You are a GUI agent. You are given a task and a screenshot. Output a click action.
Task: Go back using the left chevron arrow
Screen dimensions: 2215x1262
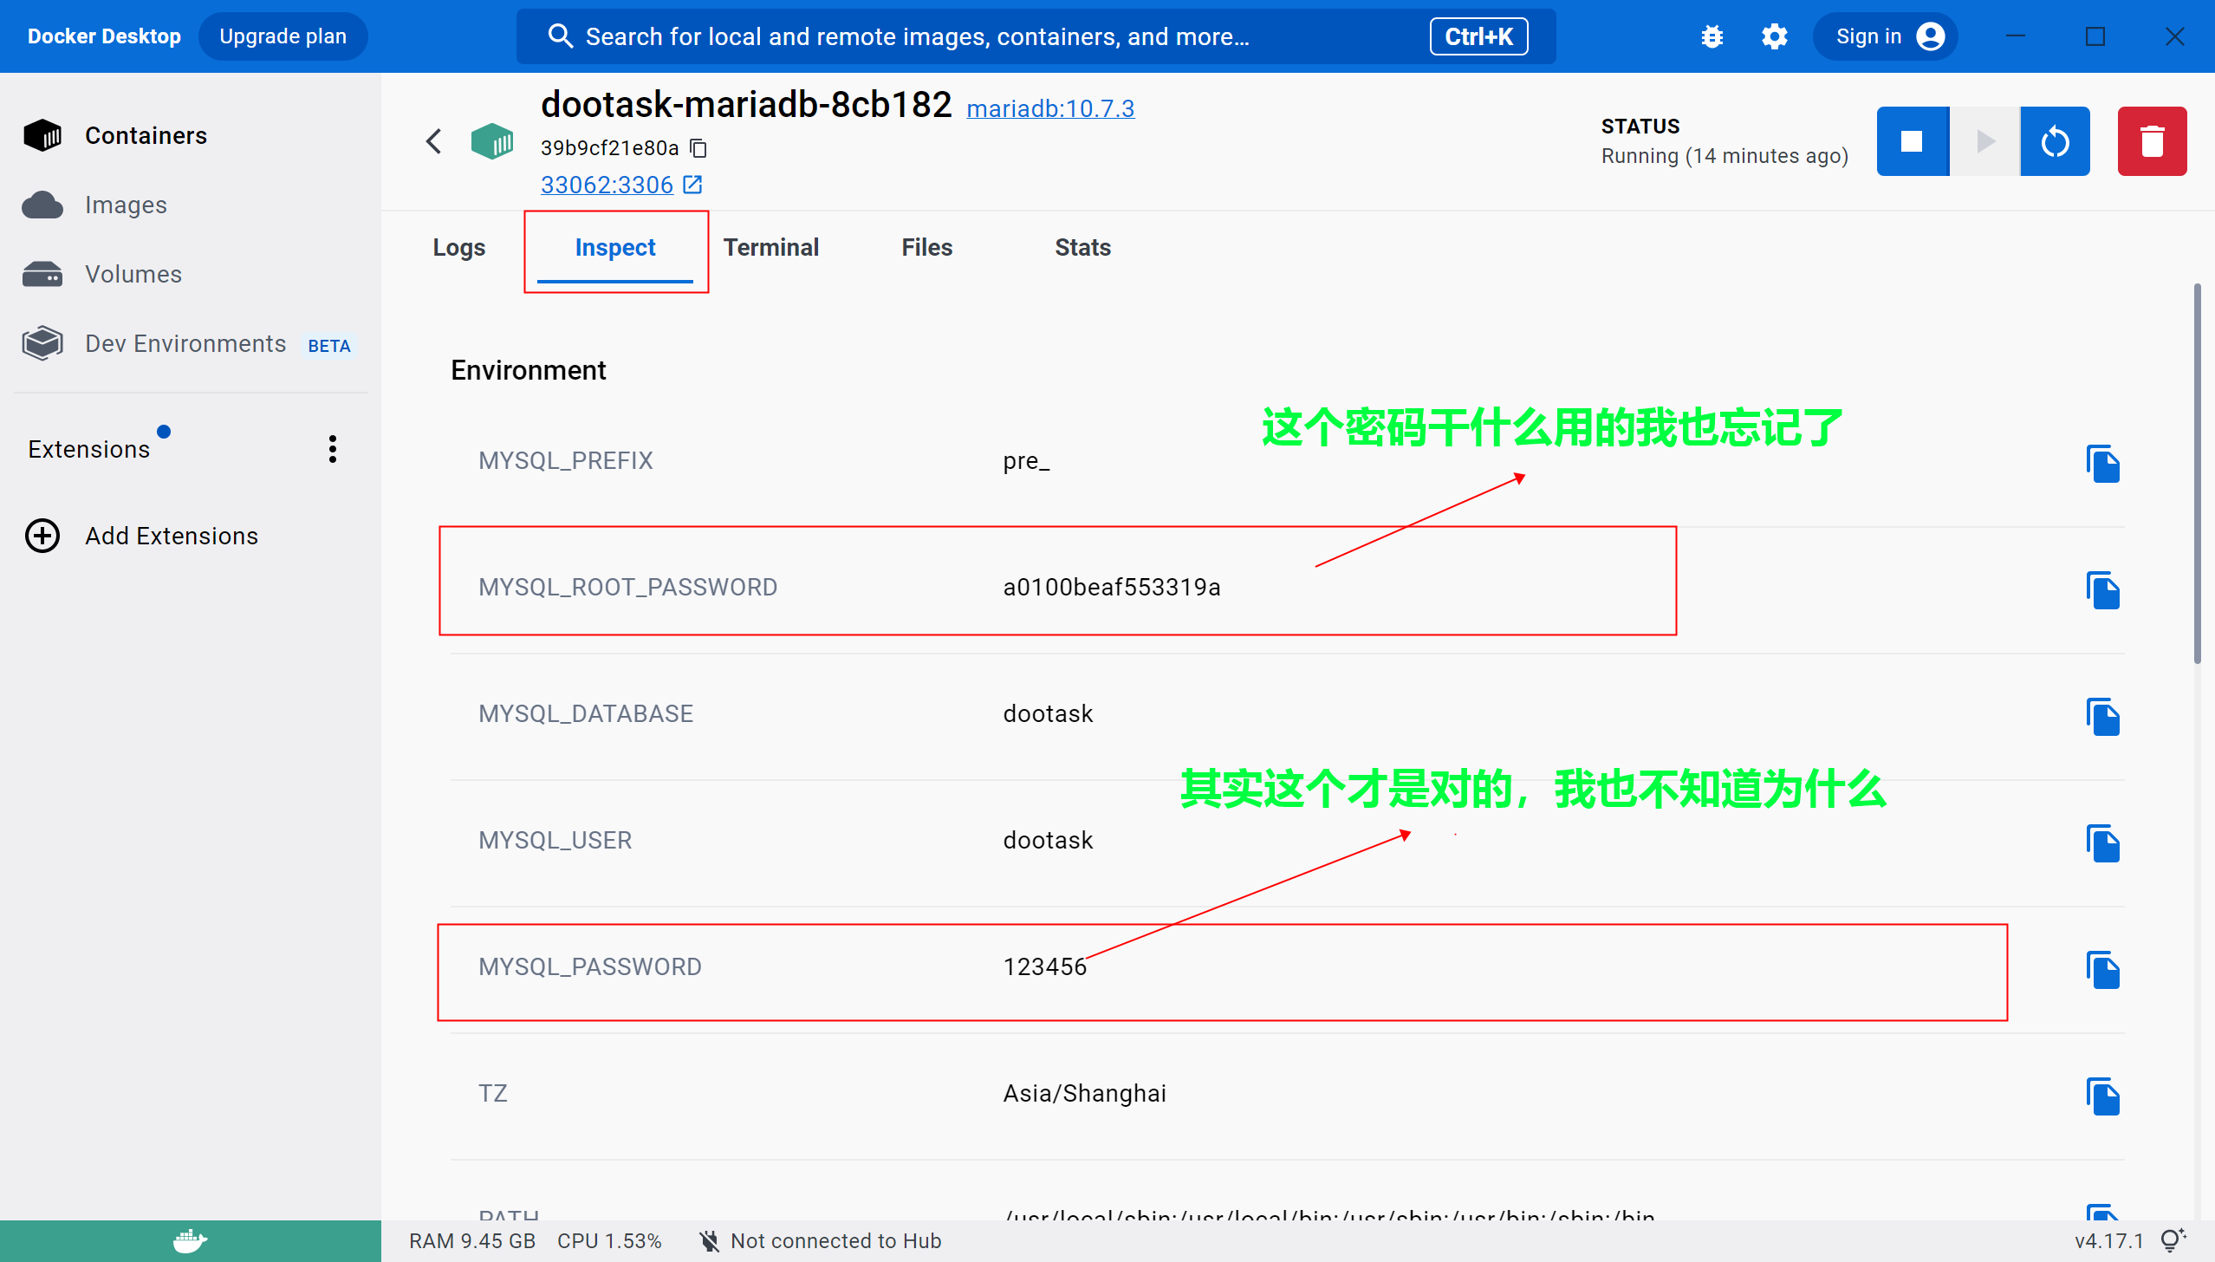click(434, 141)
